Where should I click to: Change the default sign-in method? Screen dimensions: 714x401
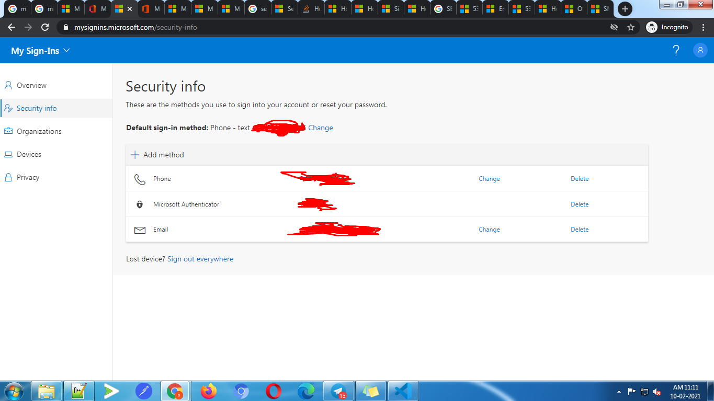pyautogui.click(x=321, y=128)
